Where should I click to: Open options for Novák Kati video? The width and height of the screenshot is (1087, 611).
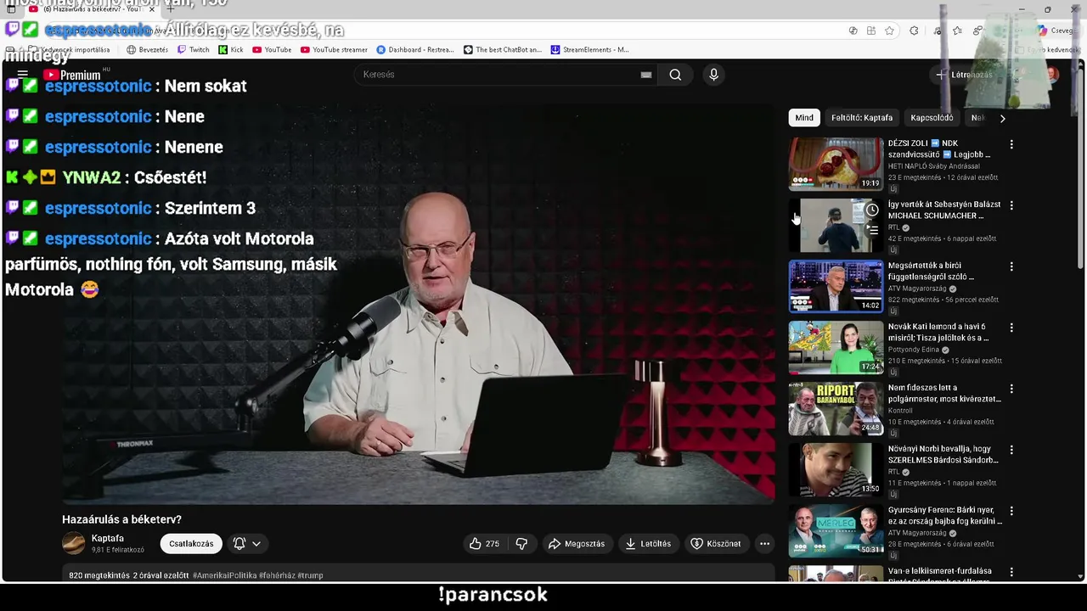click(x=1011, y=328)
